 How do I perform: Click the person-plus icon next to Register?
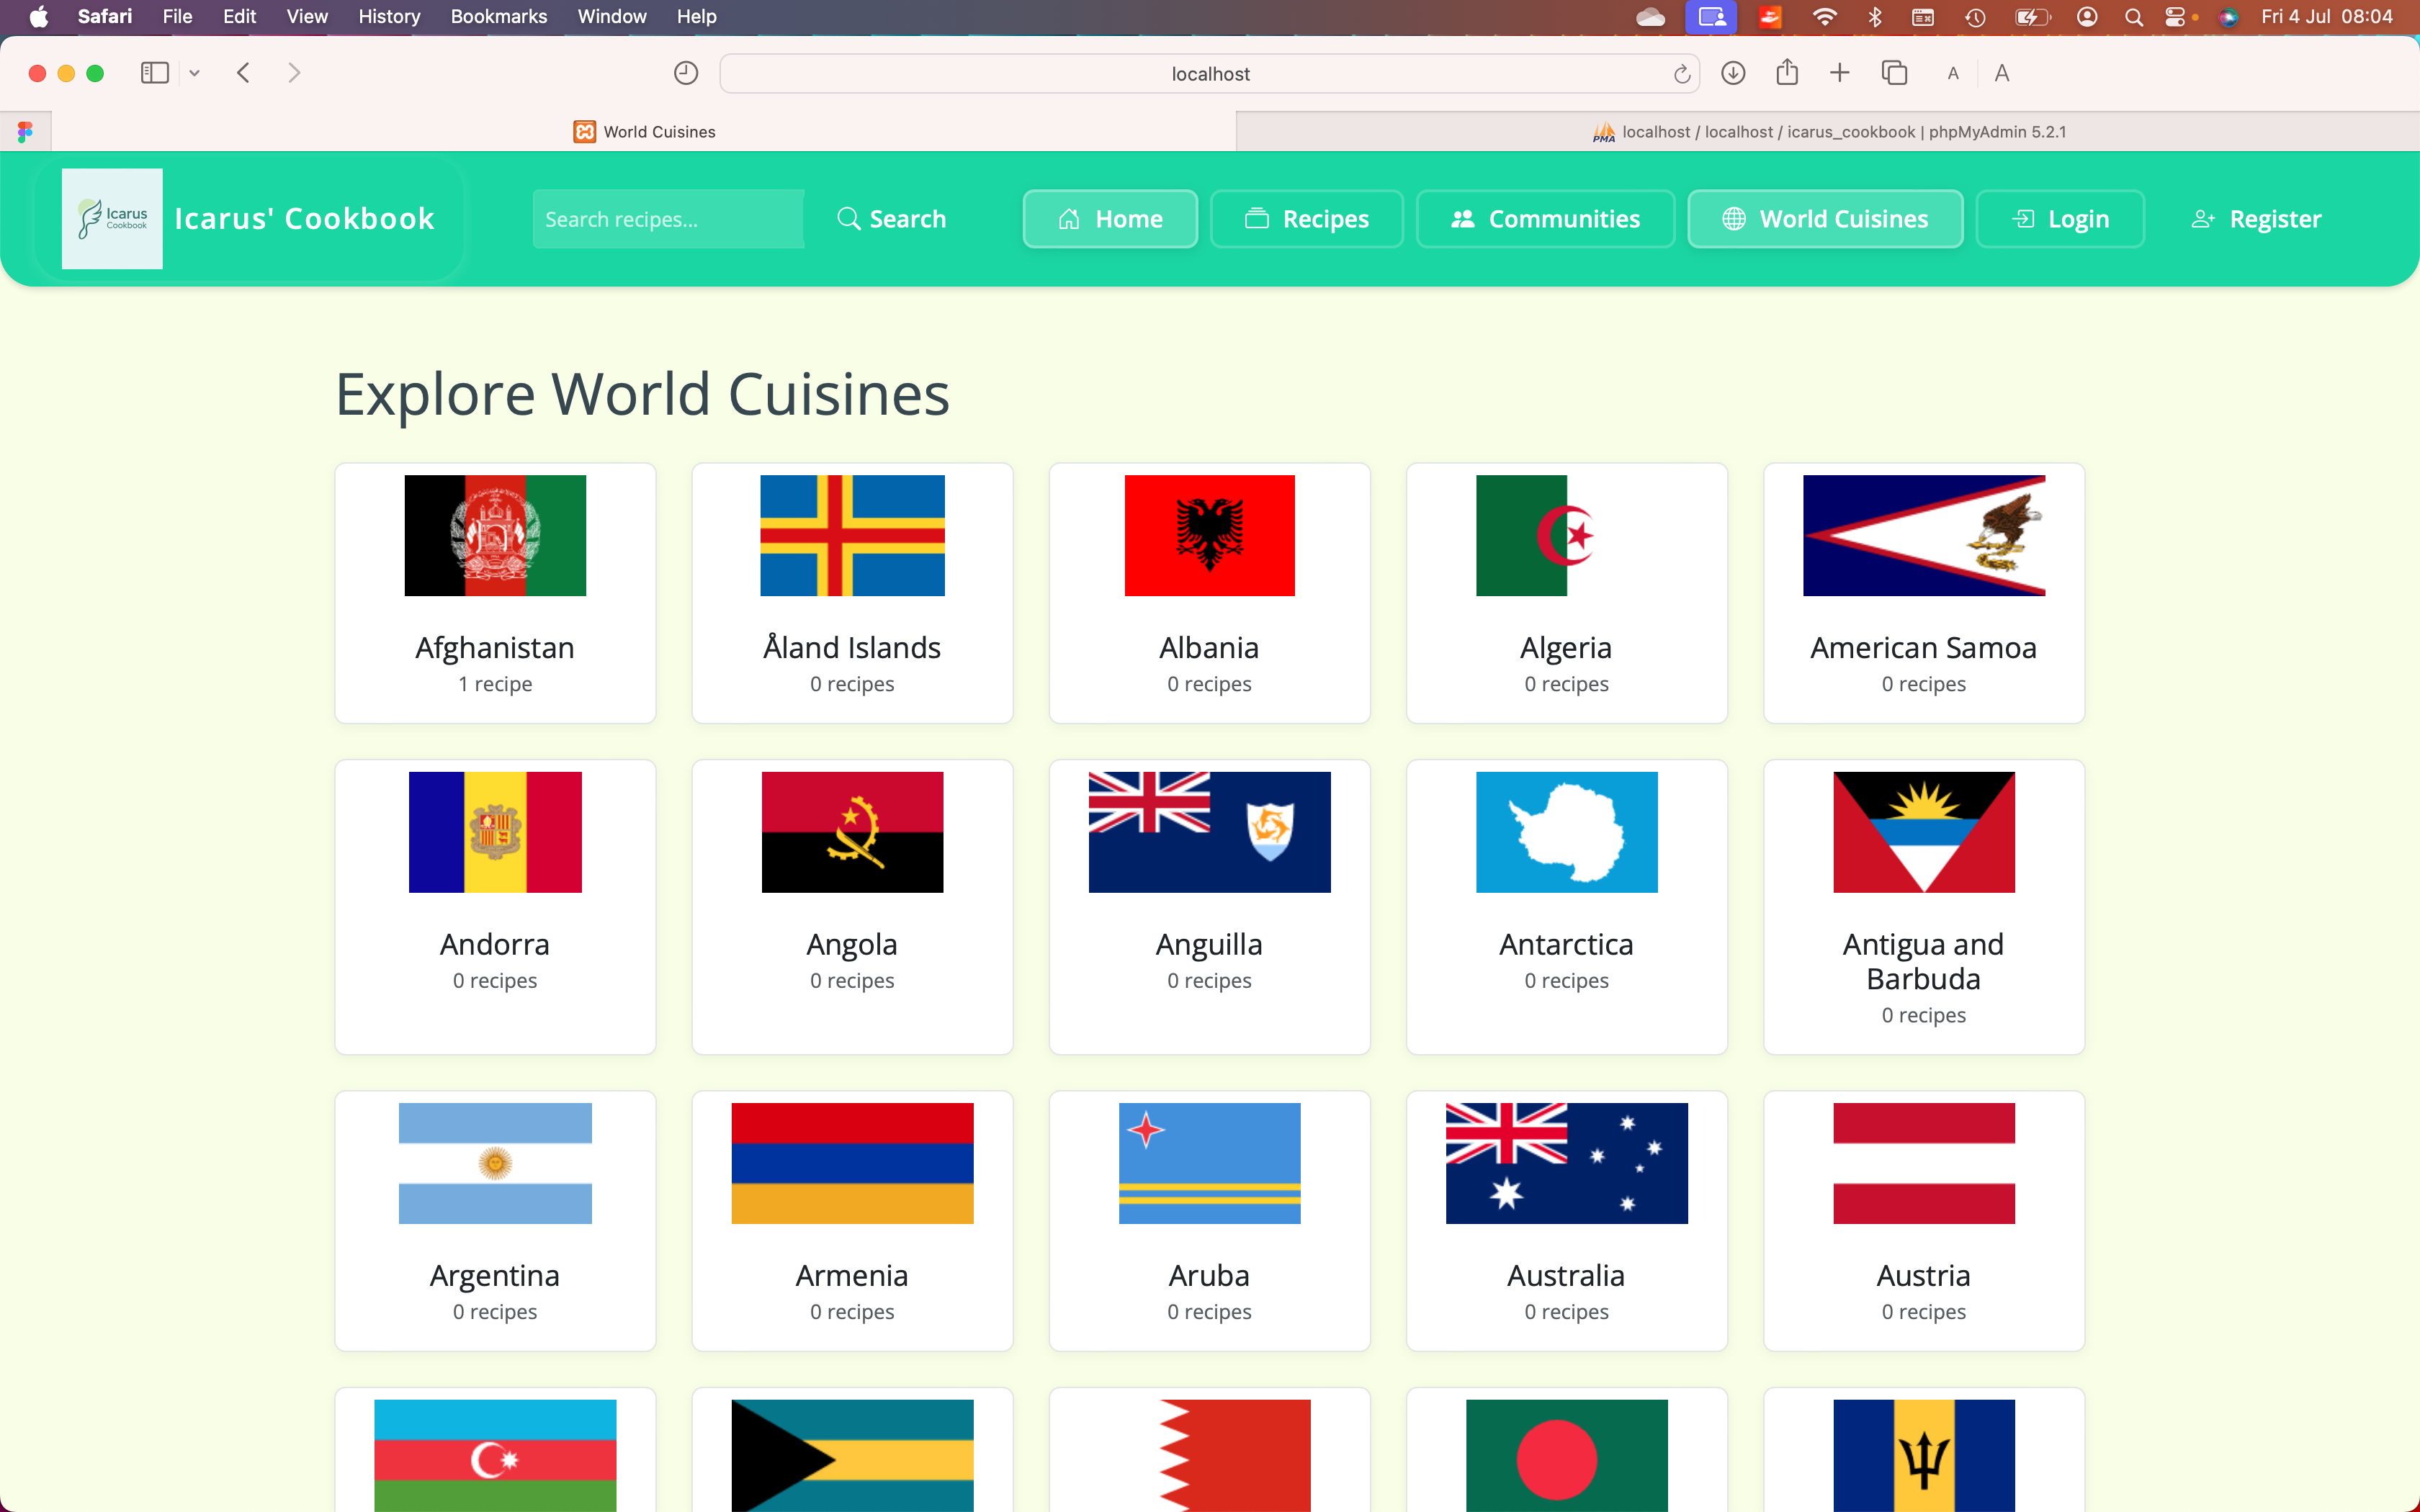tap(2204, 219)
